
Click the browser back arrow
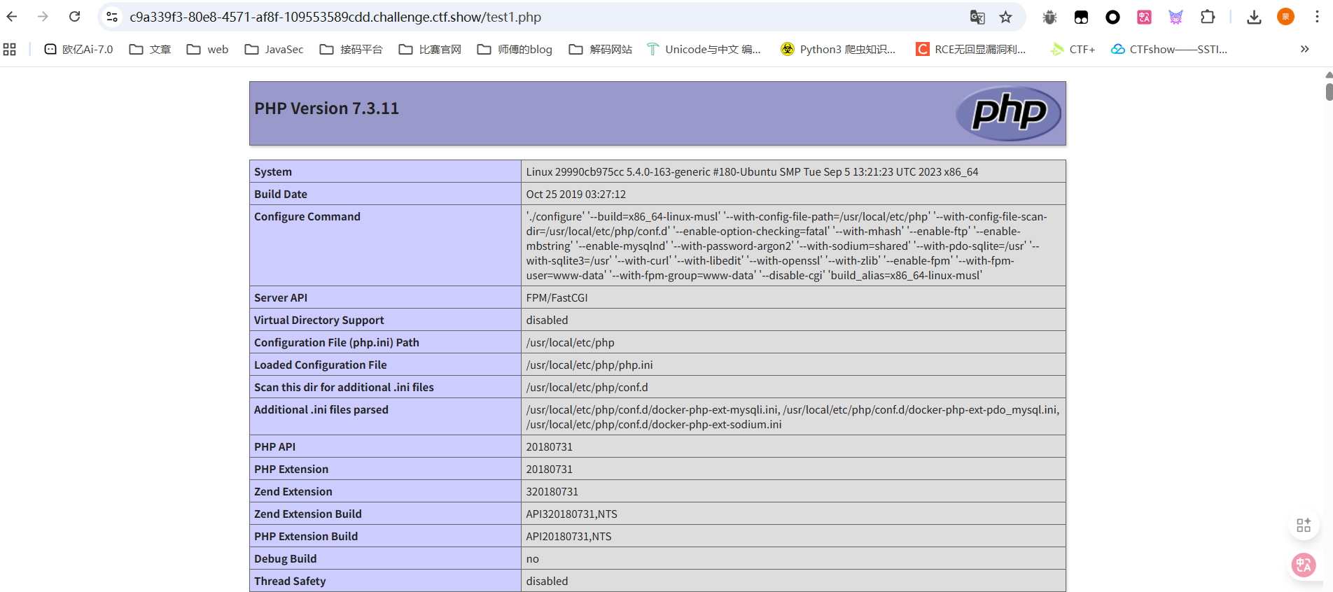12,17
